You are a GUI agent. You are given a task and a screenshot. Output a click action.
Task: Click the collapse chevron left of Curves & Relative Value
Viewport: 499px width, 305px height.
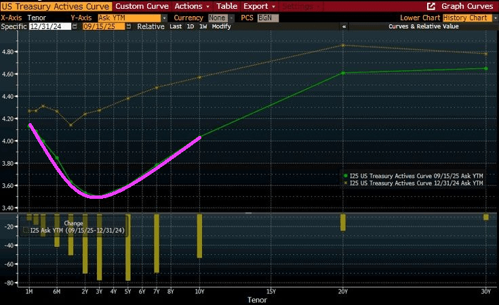344,26
